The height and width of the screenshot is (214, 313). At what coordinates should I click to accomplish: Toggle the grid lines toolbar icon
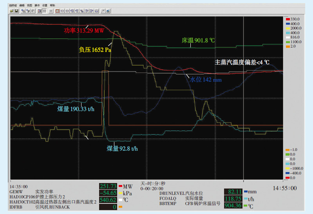coord(45,11)
